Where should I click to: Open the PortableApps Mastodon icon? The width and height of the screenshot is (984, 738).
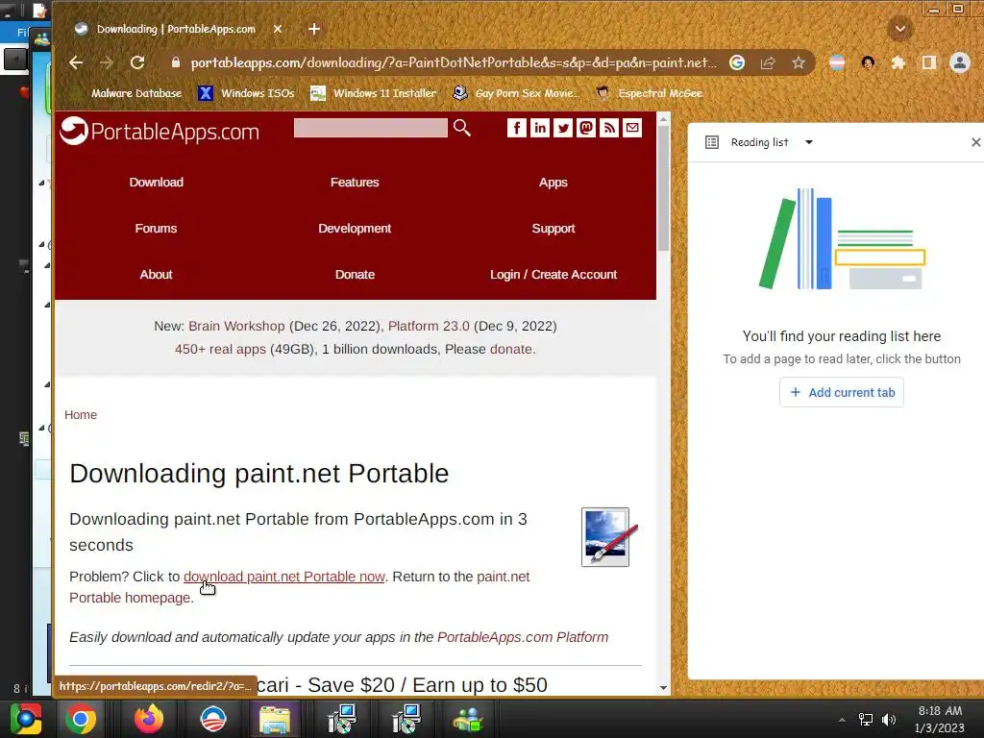[x=586, y=128]
